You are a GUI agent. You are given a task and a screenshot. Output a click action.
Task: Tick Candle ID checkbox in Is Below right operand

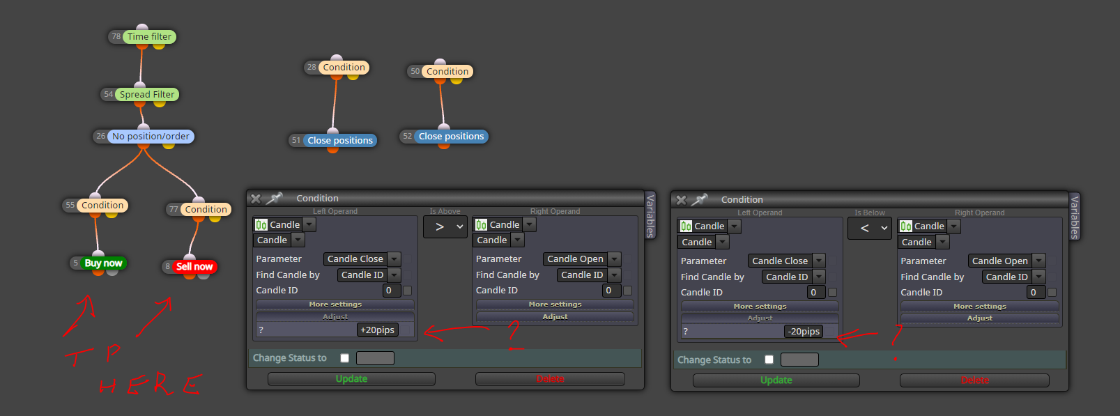point(1052,293)
